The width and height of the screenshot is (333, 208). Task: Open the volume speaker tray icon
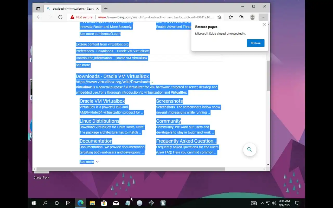tap(274, 203)
